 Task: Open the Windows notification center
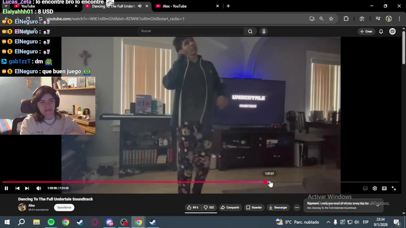pyautogui.click(x=396, y=222)
